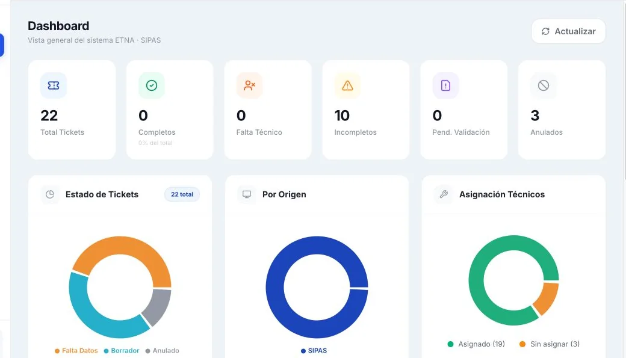
Task: Click the Dashboard page heading
Action: click(58, 26)
